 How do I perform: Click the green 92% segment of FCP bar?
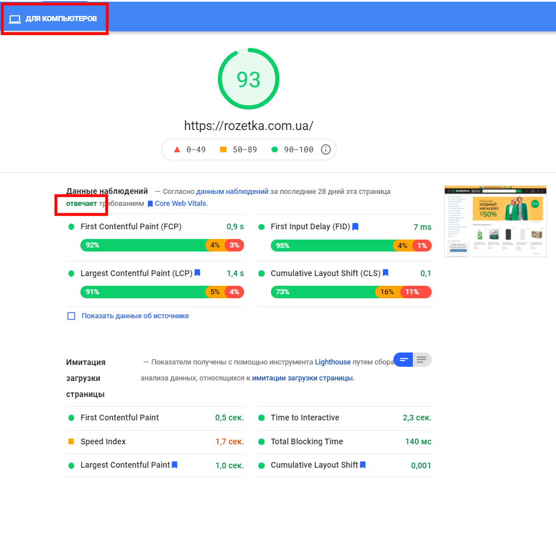coord(143,245)
